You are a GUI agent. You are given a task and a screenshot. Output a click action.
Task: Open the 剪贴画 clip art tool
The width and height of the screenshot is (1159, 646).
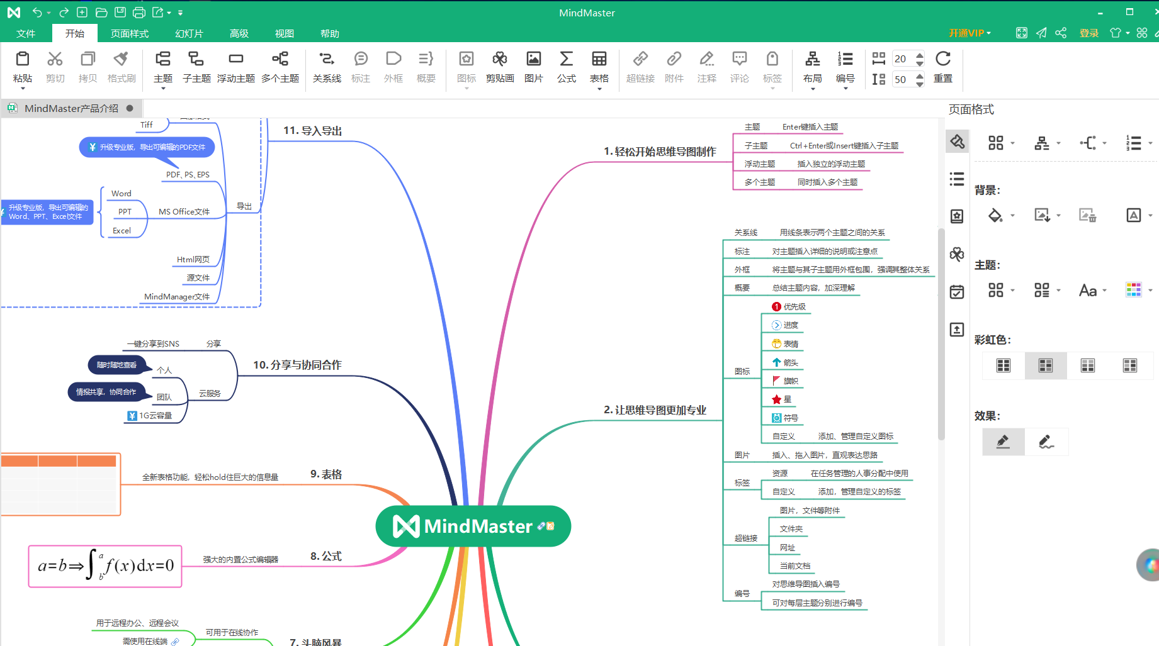(x=499, y=66)
